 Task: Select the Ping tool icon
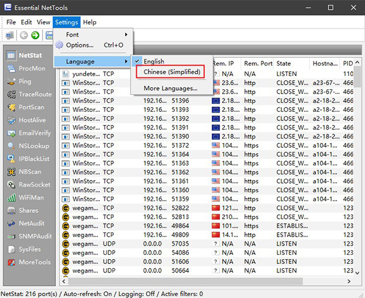[12, 81]
